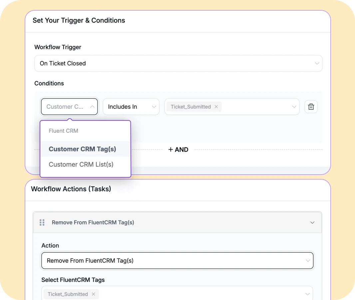Click the Workflow Actions (Tasks) heading
The image size is (355, 300).
coord(71,189)
